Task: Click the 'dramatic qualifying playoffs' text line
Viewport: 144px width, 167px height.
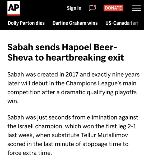Action: [99, 92]
